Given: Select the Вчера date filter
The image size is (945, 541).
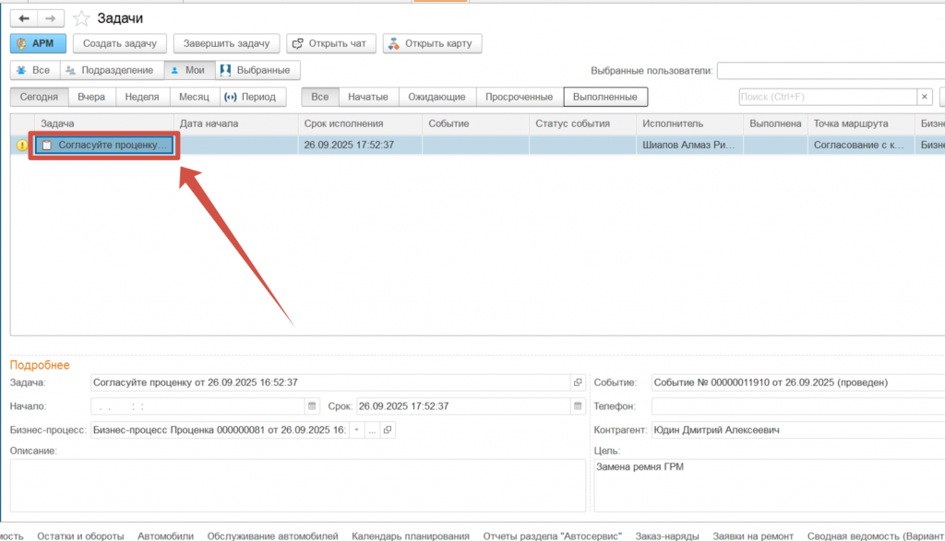Looking at the screenshot, I should point(90,97).
